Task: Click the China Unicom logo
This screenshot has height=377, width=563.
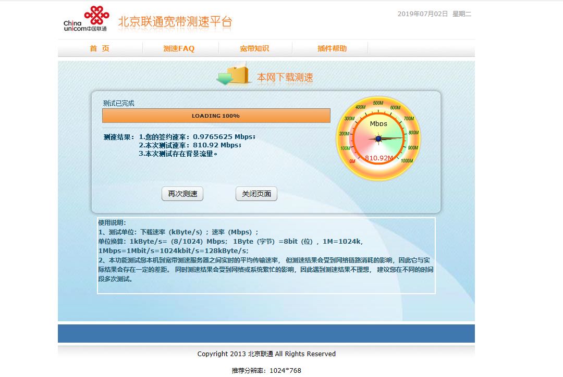Action: [x=86, y=19]
